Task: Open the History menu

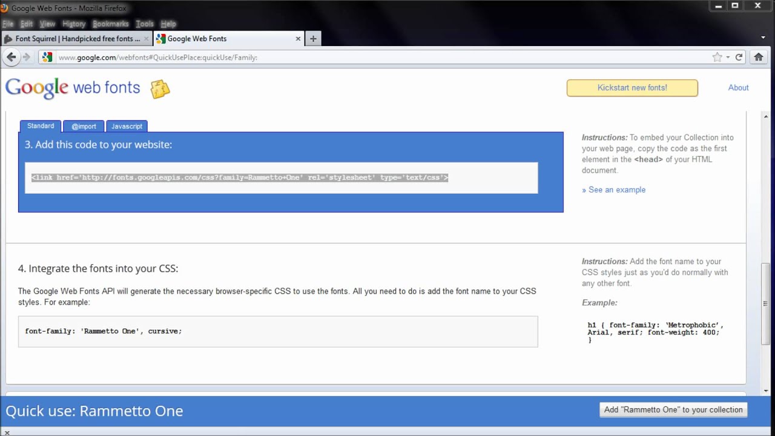Action: click(74, 24)
